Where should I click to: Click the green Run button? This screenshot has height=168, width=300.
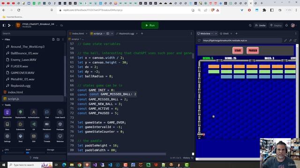(150, 25)
